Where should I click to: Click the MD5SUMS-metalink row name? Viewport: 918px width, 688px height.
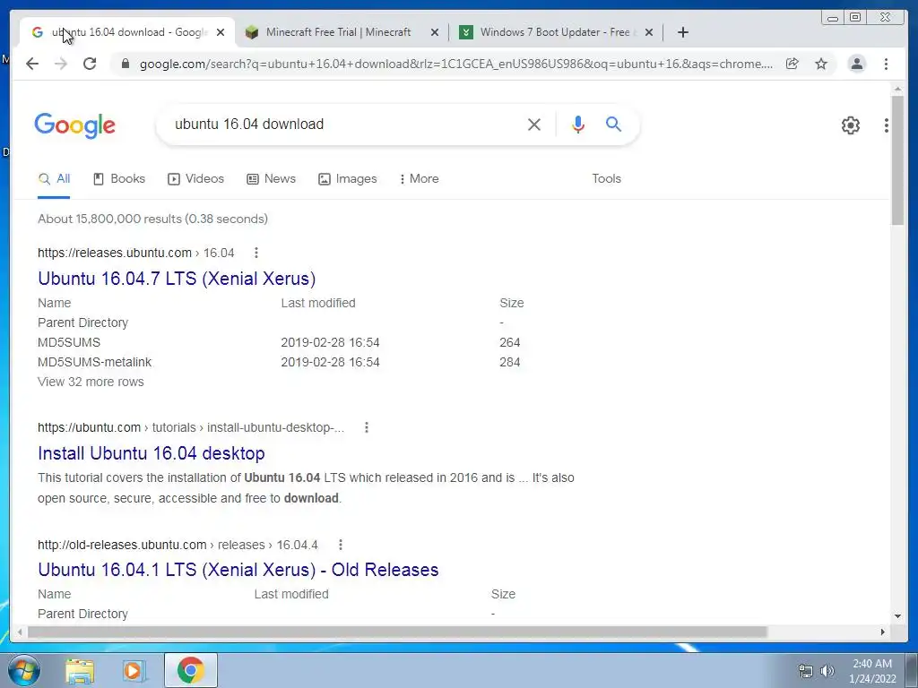tap(94, 362)
